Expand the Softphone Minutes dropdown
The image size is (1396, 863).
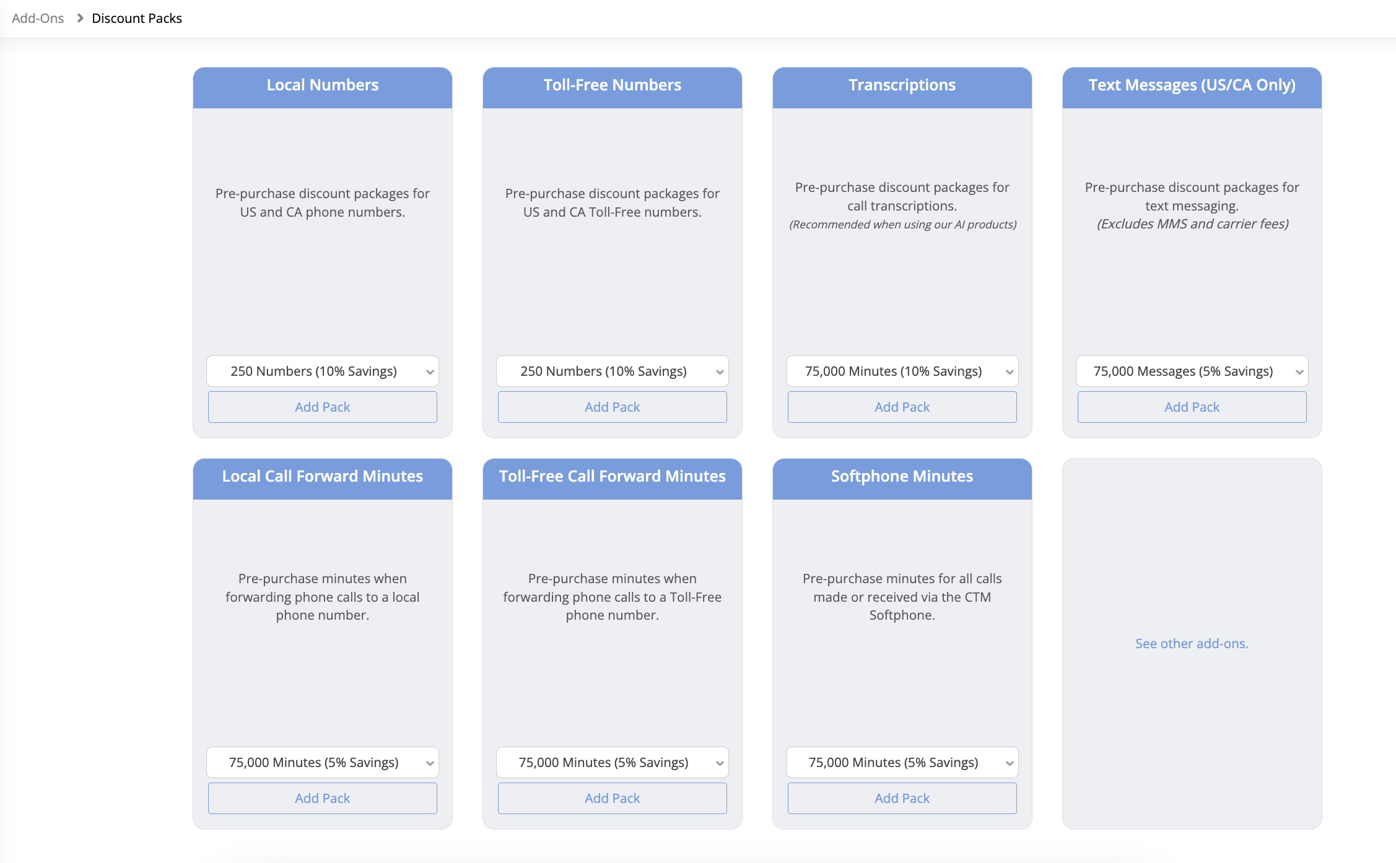coord(902,763)
